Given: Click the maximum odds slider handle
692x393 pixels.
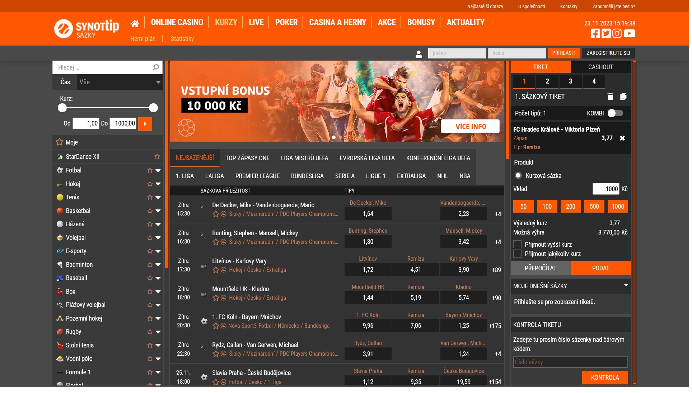Looking at the screenshot, I should (x=153, y=108).
